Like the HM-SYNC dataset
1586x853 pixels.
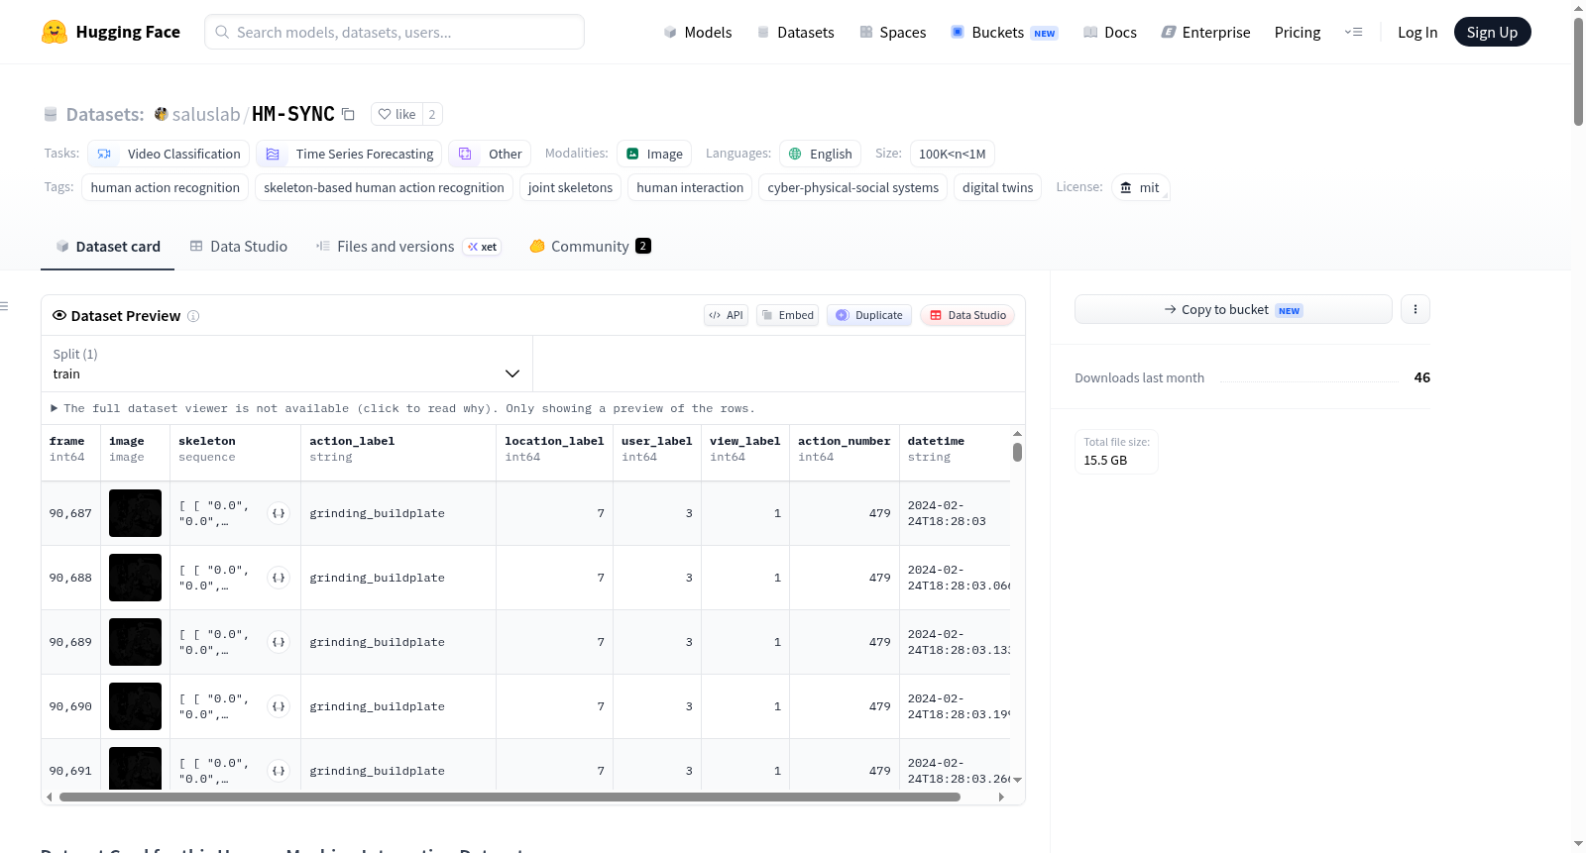pos(396,114)
